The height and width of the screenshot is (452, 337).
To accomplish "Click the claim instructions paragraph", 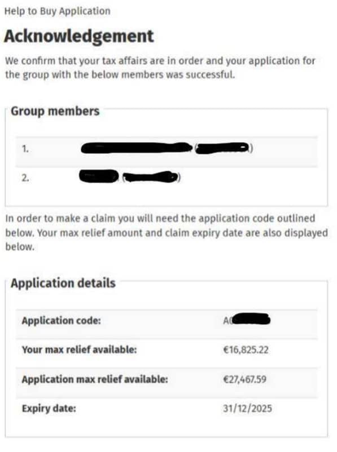I will (167, 233).
